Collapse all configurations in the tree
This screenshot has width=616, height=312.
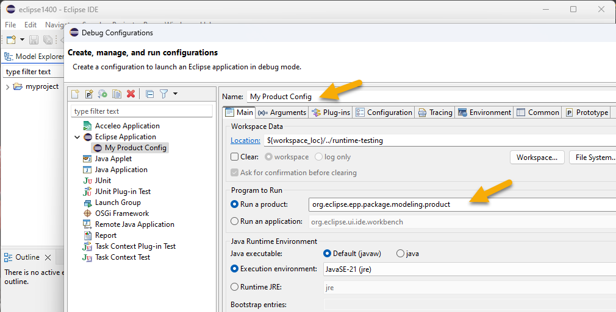[149, 94]
